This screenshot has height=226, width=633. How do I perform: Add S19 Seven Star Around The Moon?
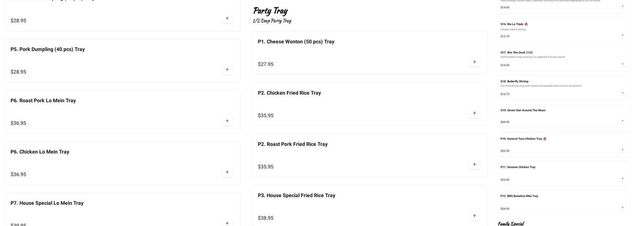click(x=623, y=121)
